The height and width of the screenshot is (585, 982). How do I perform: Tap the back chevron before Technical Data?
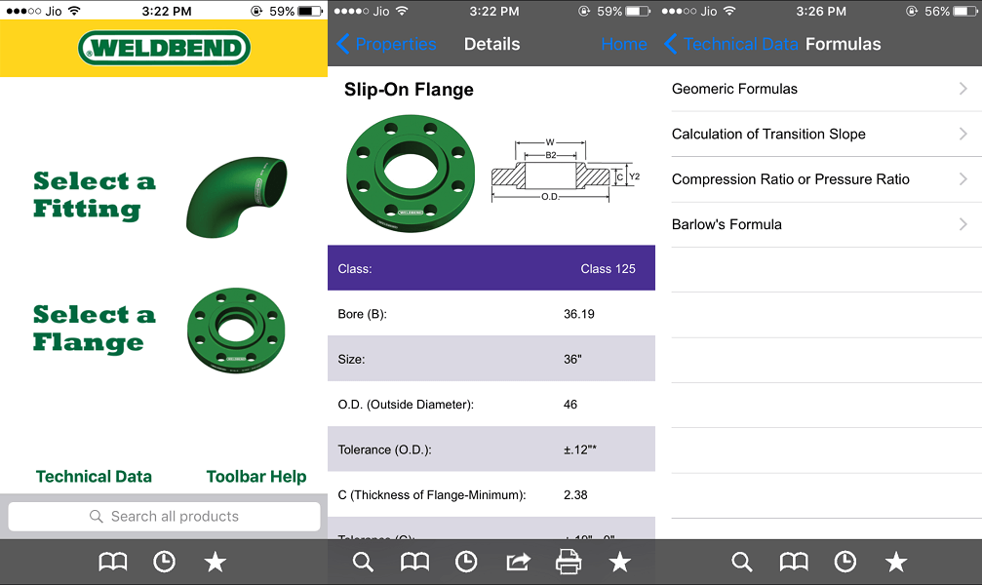tap(670, 44)
